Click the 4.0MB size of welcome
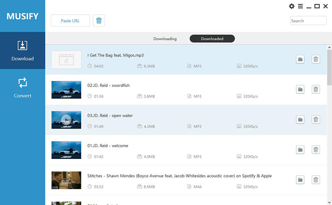Screen dimensions: 332x205 coord(149,157)
